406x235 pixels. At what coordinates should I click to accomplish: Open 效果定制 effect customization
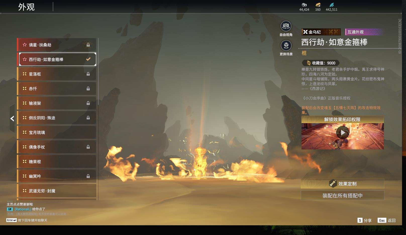pyautogui.click(x=342, y=184)
